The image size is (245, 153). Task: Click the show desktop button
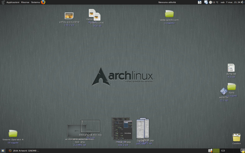point(3,151)
